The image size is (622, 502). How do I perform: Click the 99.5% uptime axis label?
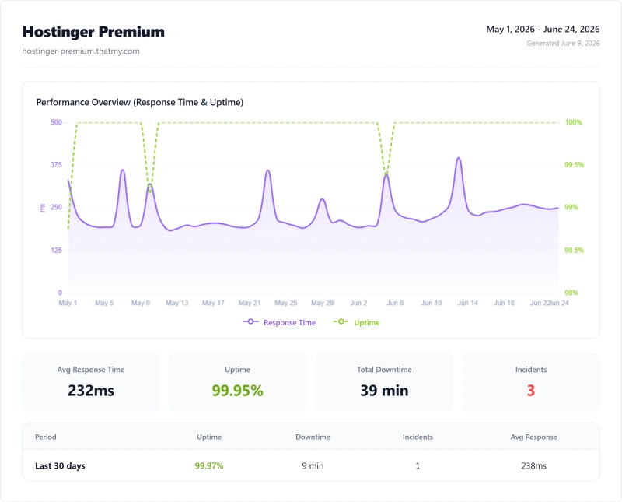(574, 164)
